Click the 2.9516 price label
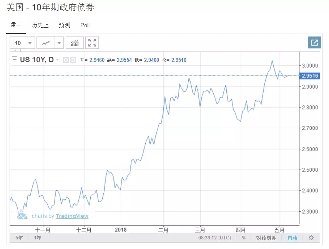The height and width of the screenshot is (249, 329). tap(310, 76)
